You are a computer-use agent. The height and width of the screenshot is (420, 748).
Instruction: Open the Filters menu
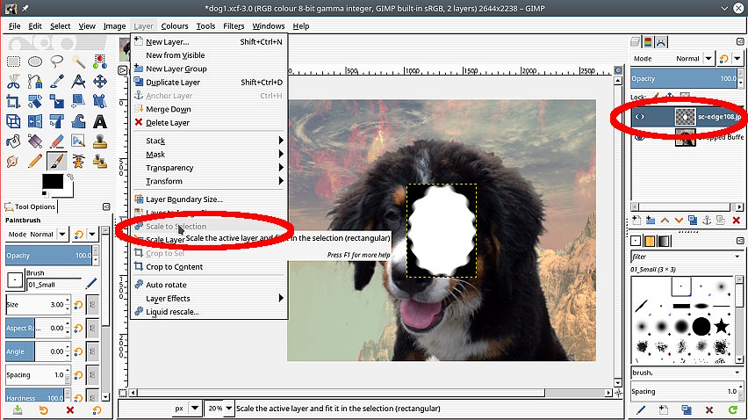pos(234,26)
